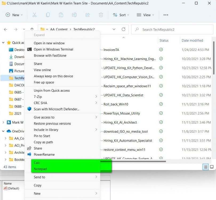216x200 pixels.
Task: Click the Copy icon on the command bar
Action: pyautogui.click(x=47, y=15)
